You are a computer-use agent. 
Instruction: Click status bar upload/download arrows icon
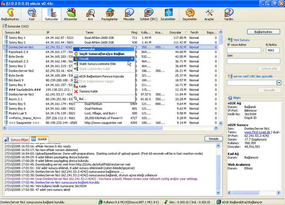point(166,202)
